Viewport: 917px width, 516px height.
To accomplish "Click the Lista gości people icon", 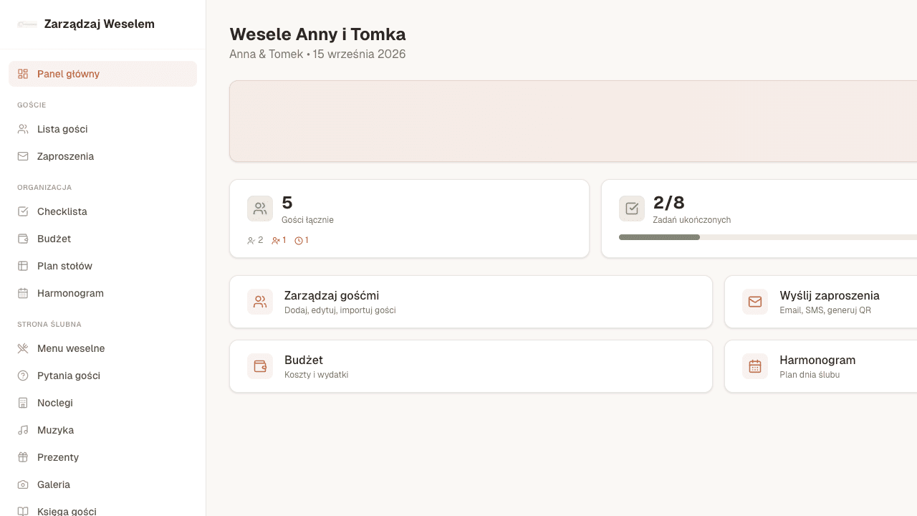I will pyautogui.click(x=23, y=129).
